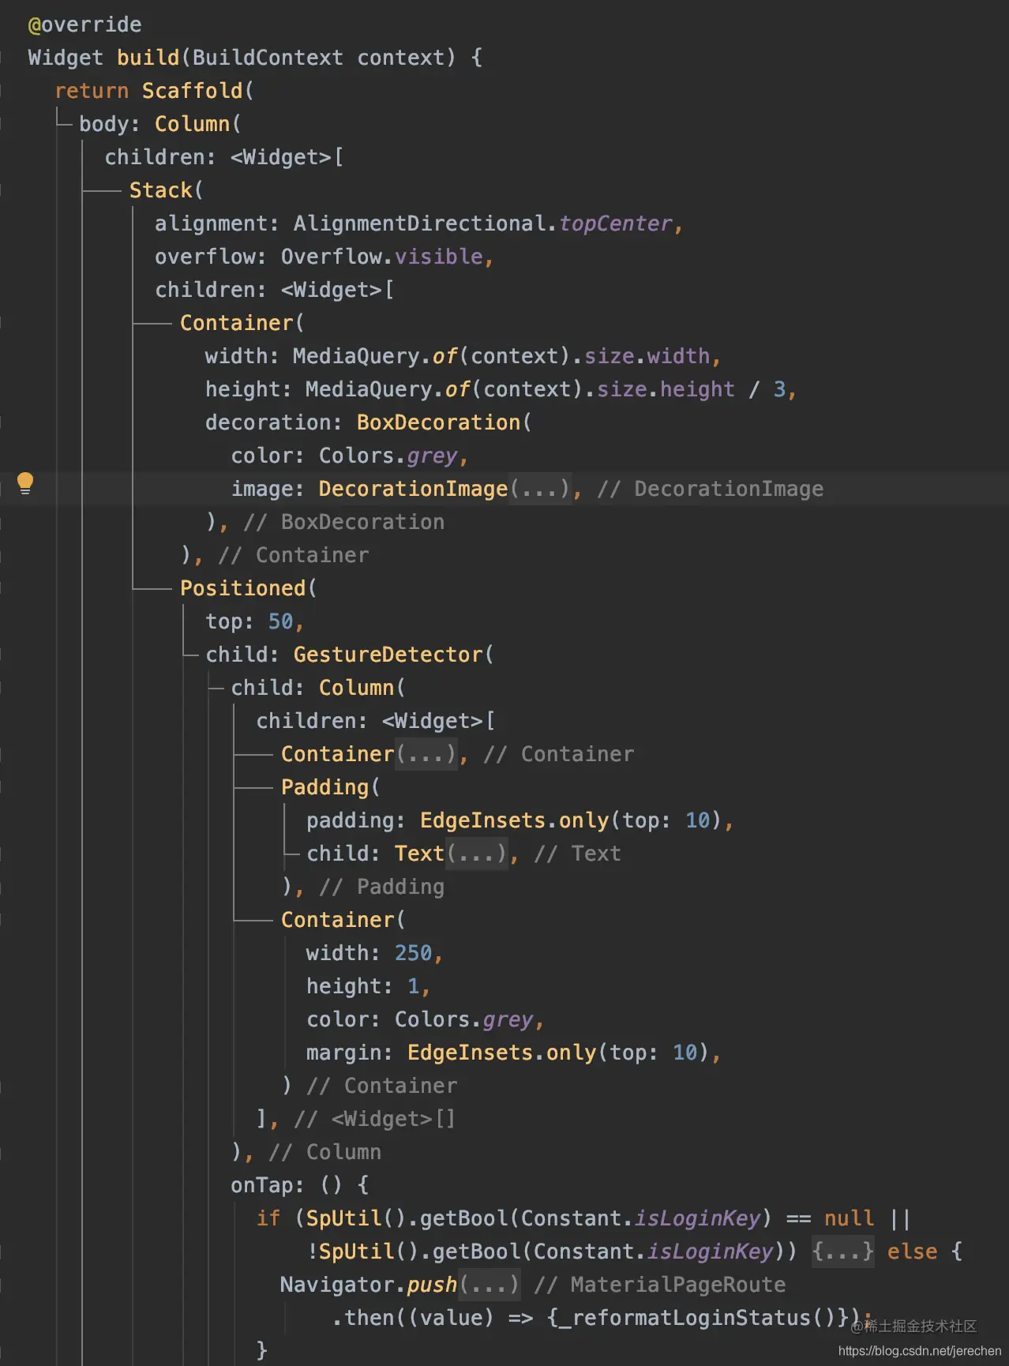Click the width value 250
The width and height of the screenshot is (1009, 1366).
(414, 953)
